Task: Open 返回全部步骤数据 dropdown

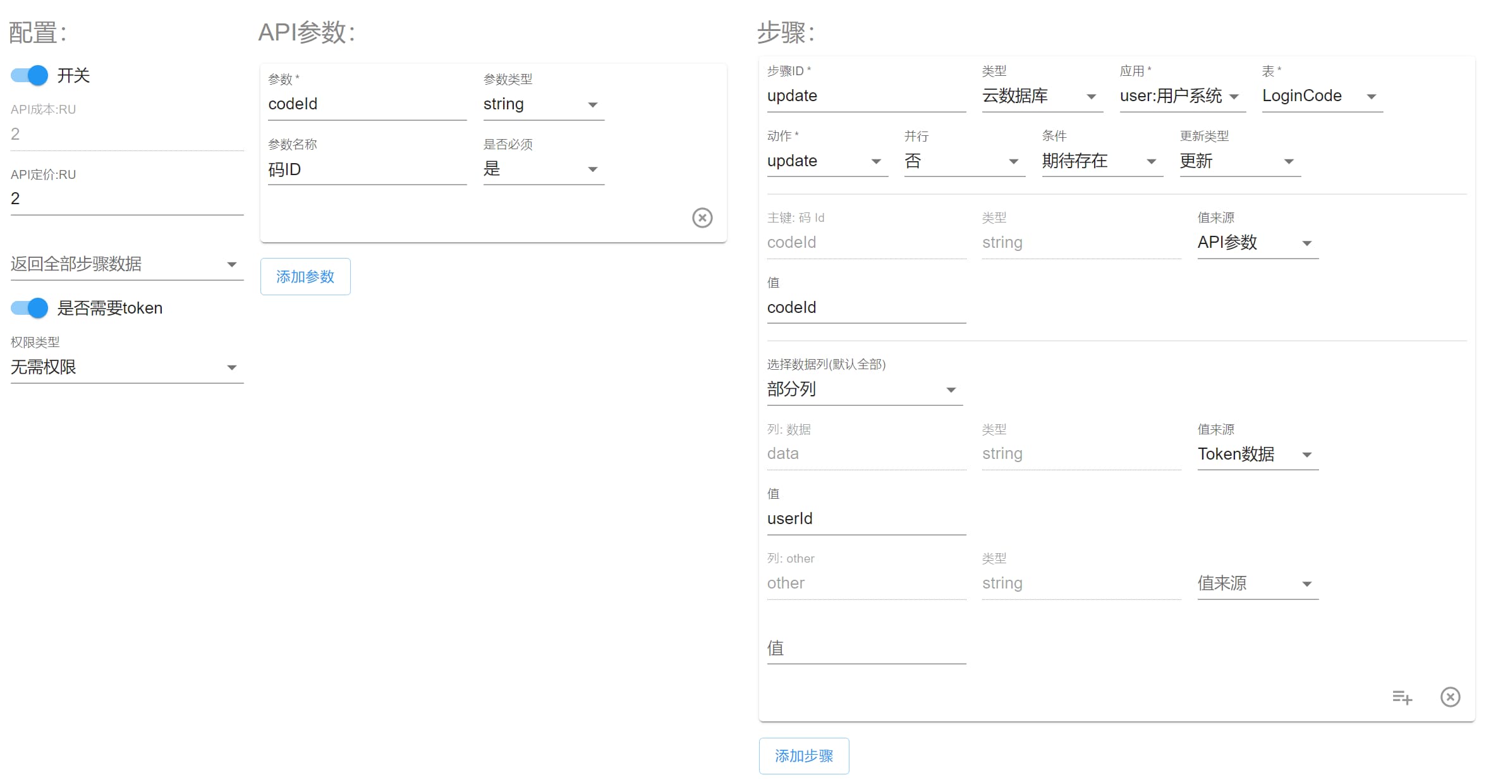Action: point(126,264)
